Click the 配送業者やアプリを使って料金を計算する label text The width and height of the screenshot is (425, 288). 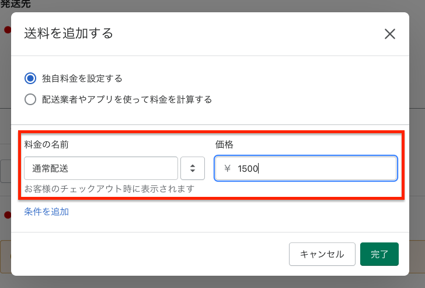coord(127,99)
